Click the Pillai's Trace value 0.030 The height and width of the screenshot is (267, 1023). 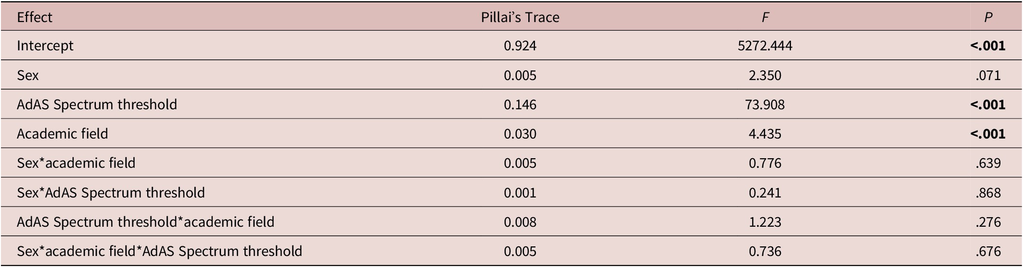click(x=520, y=134)
